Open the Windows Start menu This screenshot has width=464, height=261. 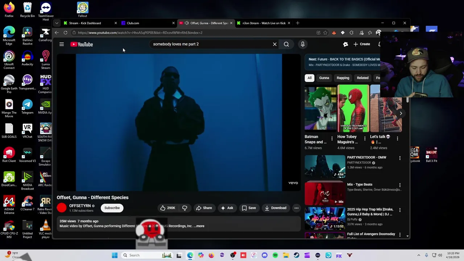pyautogui.click(x=115, y=255)
